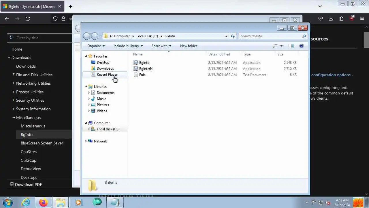Open a new Firefox tab

click(x=70, y=6)
